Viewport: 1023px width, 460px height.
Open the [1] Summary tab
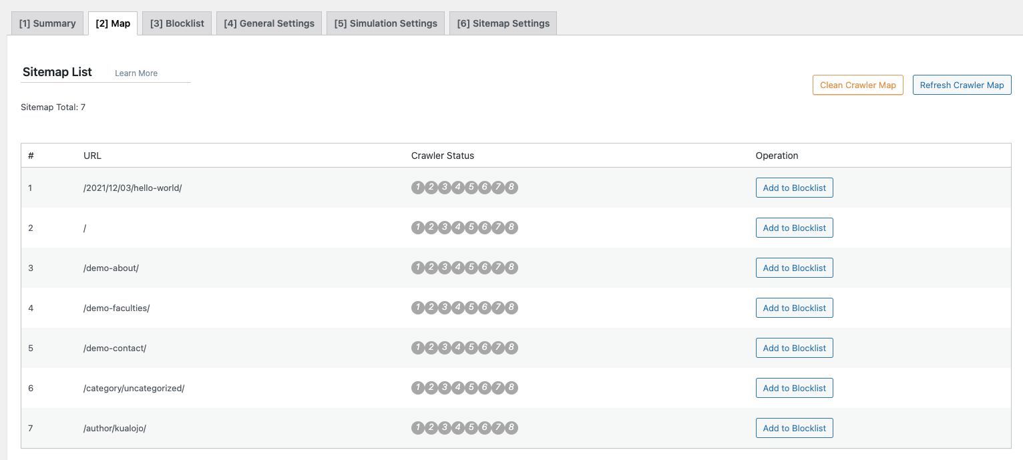pos(47,23)
